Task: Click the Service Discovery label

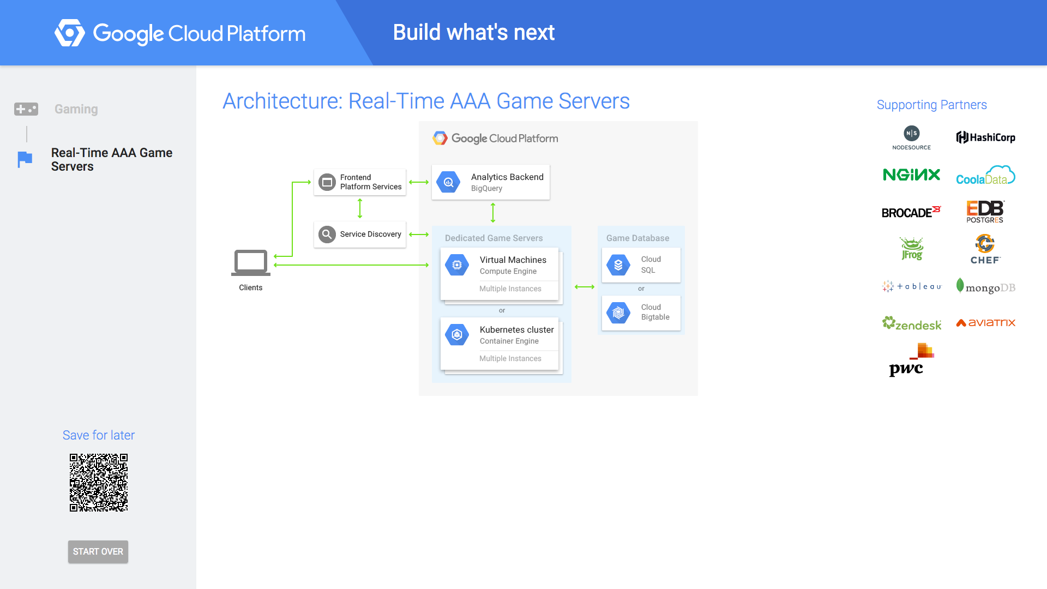Action: 371,234
